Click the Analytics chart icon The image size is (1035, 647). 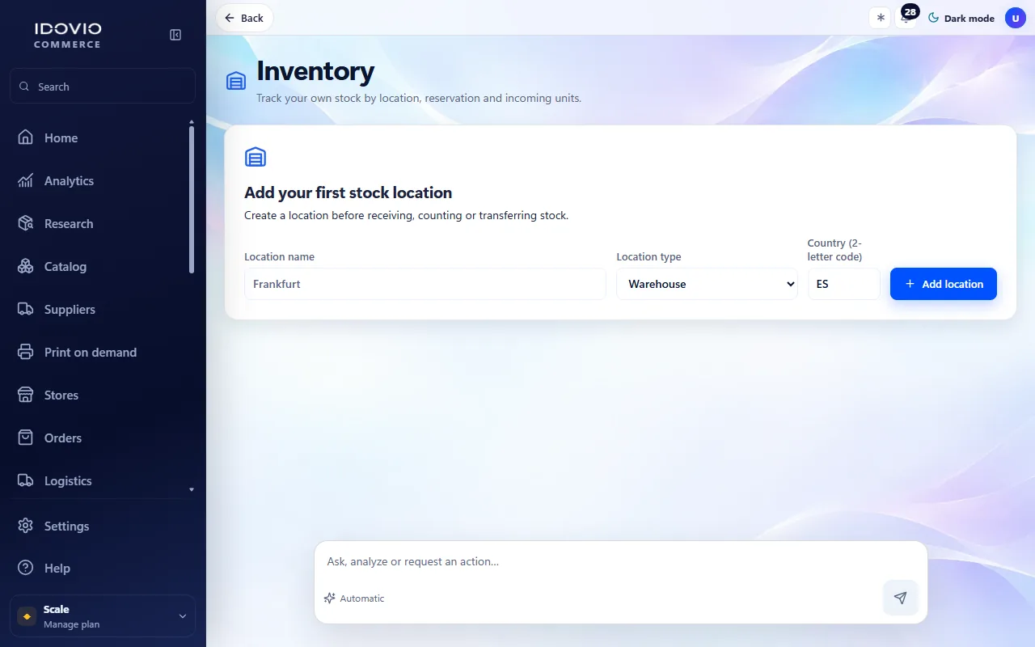(26, 181)
